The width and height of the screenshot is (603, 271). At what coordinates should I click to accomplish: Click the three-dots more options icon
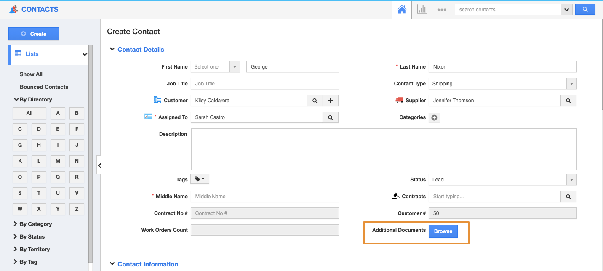[442, 9]
